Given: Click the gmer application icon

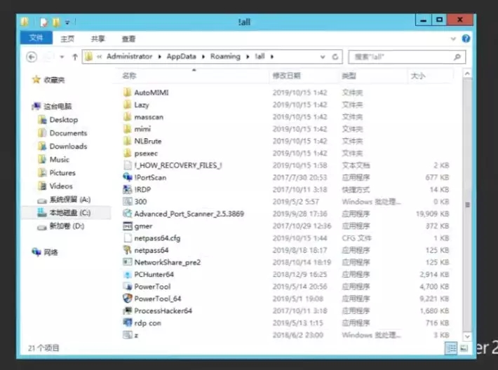Looking at the screenshot, I should click(x=127, y=226).
